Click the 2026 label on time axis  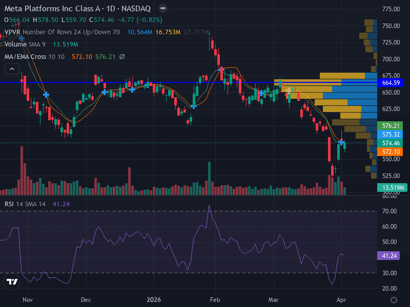[x=154, y=300]
